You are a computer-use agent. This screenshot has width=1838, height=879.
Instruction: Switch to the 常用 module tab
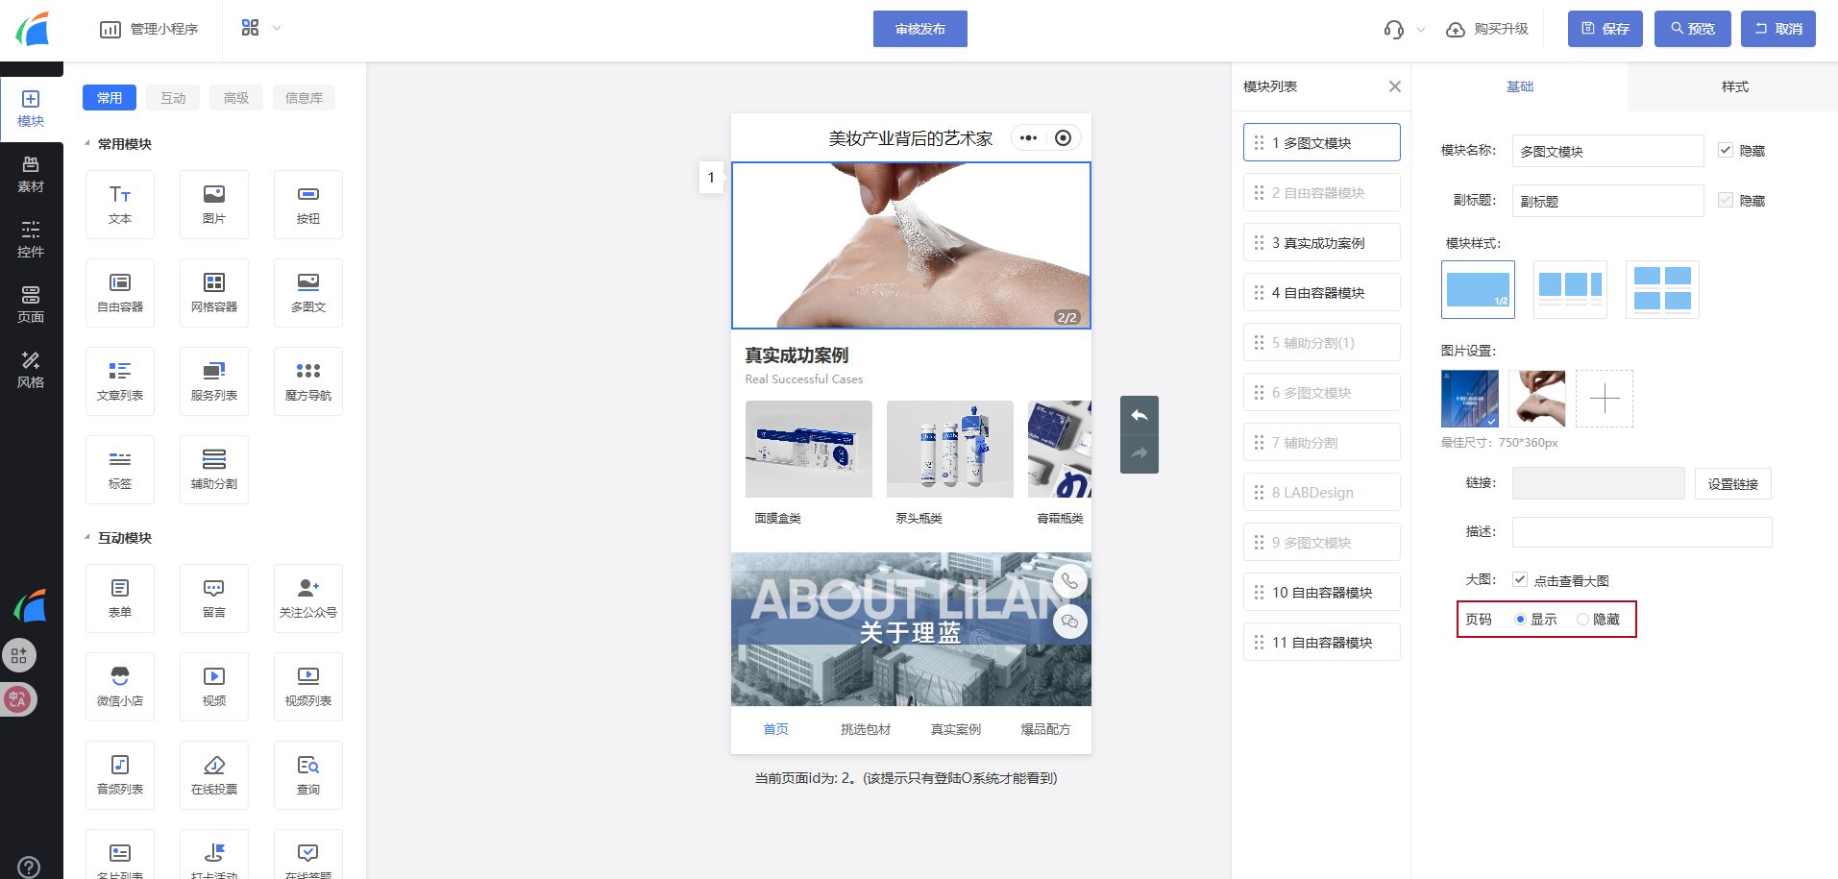[x=110, y=98]
